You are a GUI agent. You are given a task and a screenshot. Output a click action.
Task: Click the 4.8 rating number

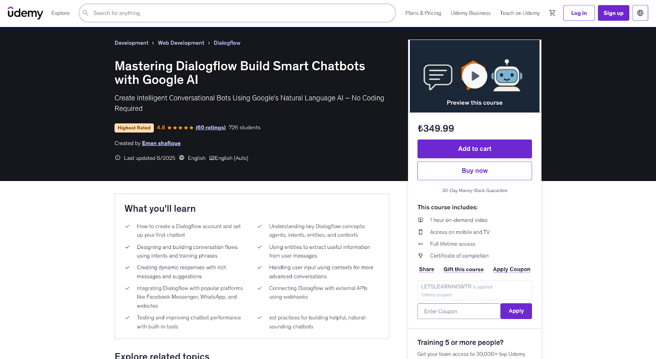(x=161, y=128)
